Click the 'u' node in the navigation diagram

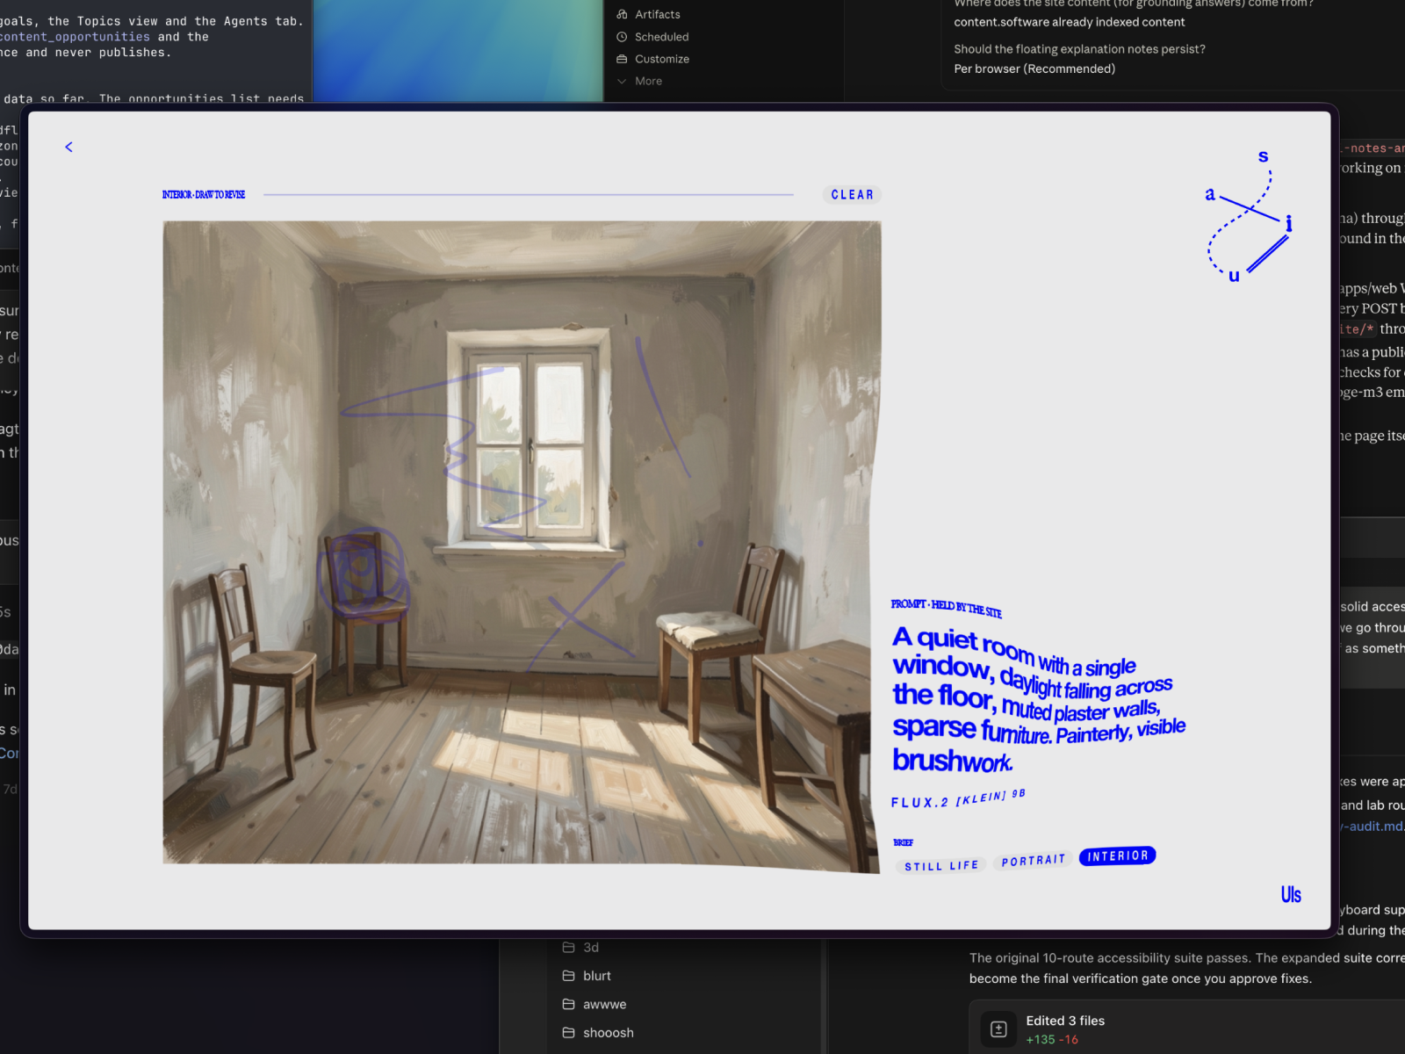pos(1234,276)
